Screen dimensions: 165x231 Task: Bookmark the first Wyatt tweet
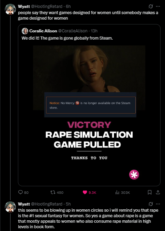click(149, 192)
